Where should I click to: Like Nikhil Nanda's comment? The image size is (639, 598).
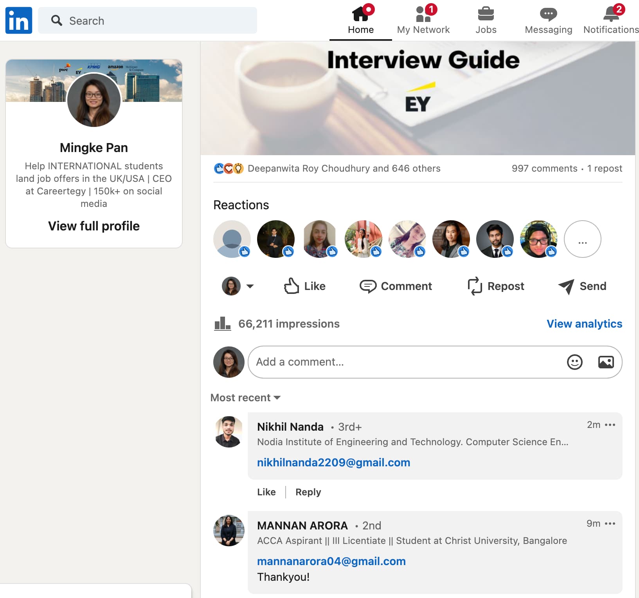[x=266, y=492]
